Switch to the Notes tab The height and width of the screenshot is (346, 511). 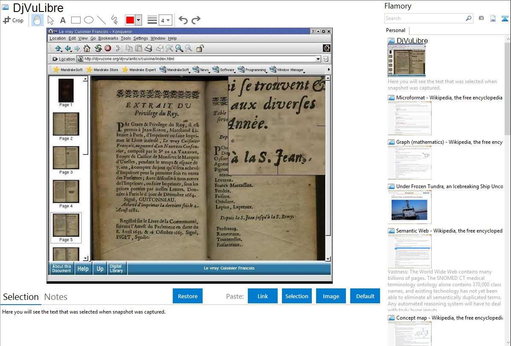(x=56, y=297)
